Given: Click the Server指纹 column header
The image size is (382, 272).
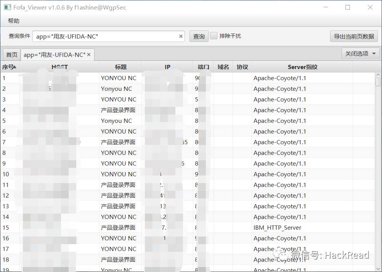Looking at the screenshot, I should 303,67.
